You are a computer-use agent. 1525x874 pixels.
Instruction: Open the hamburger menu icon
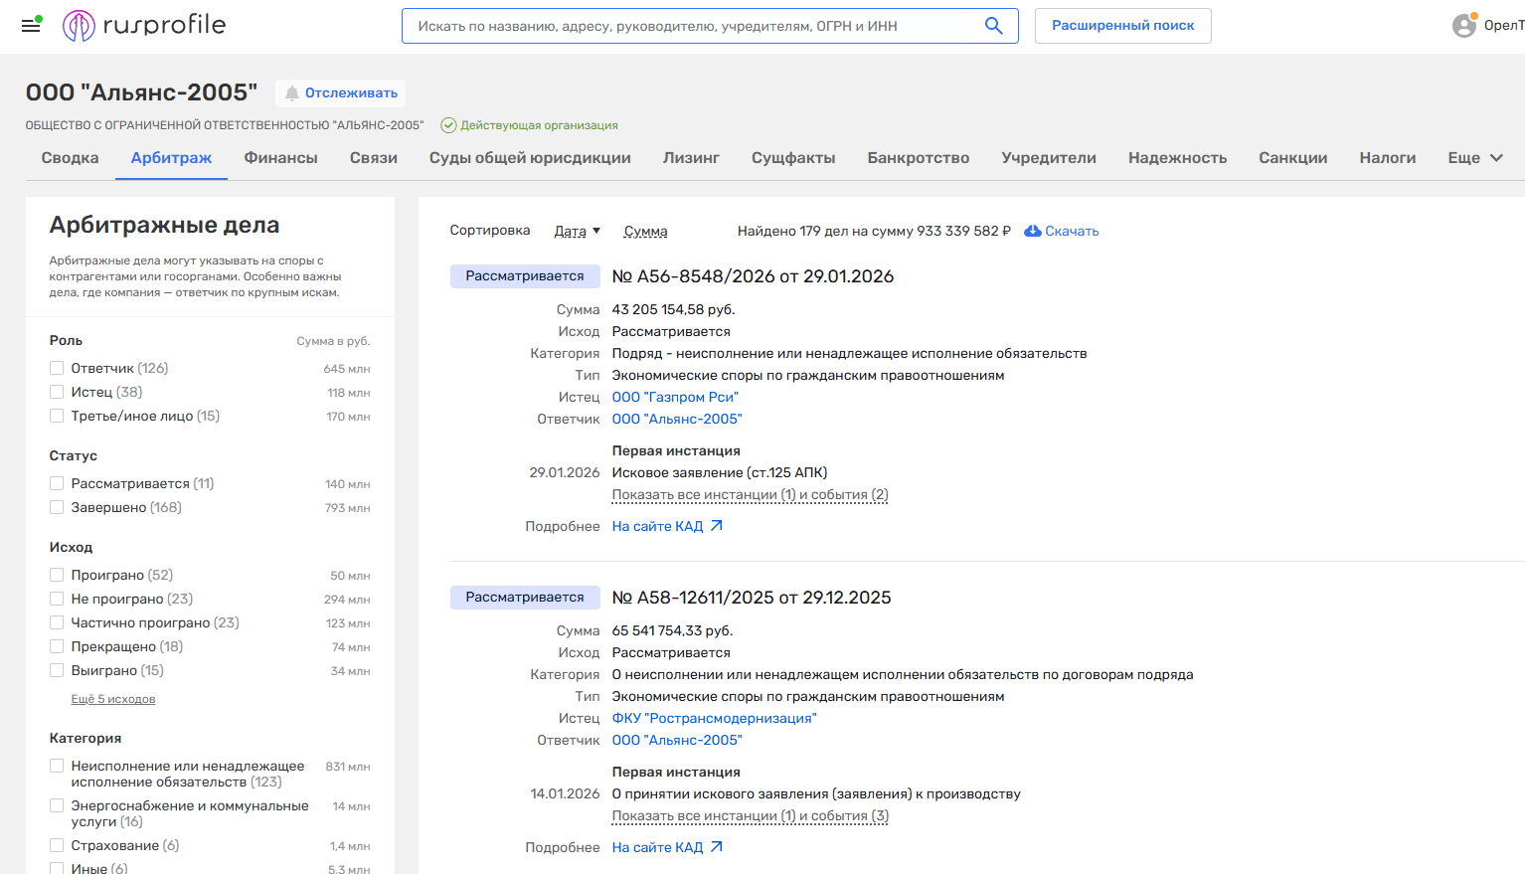pos(31,26)
